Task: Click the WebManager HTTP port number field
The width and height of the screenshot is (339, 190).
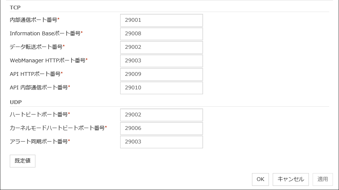Action: tap(161, 61)
